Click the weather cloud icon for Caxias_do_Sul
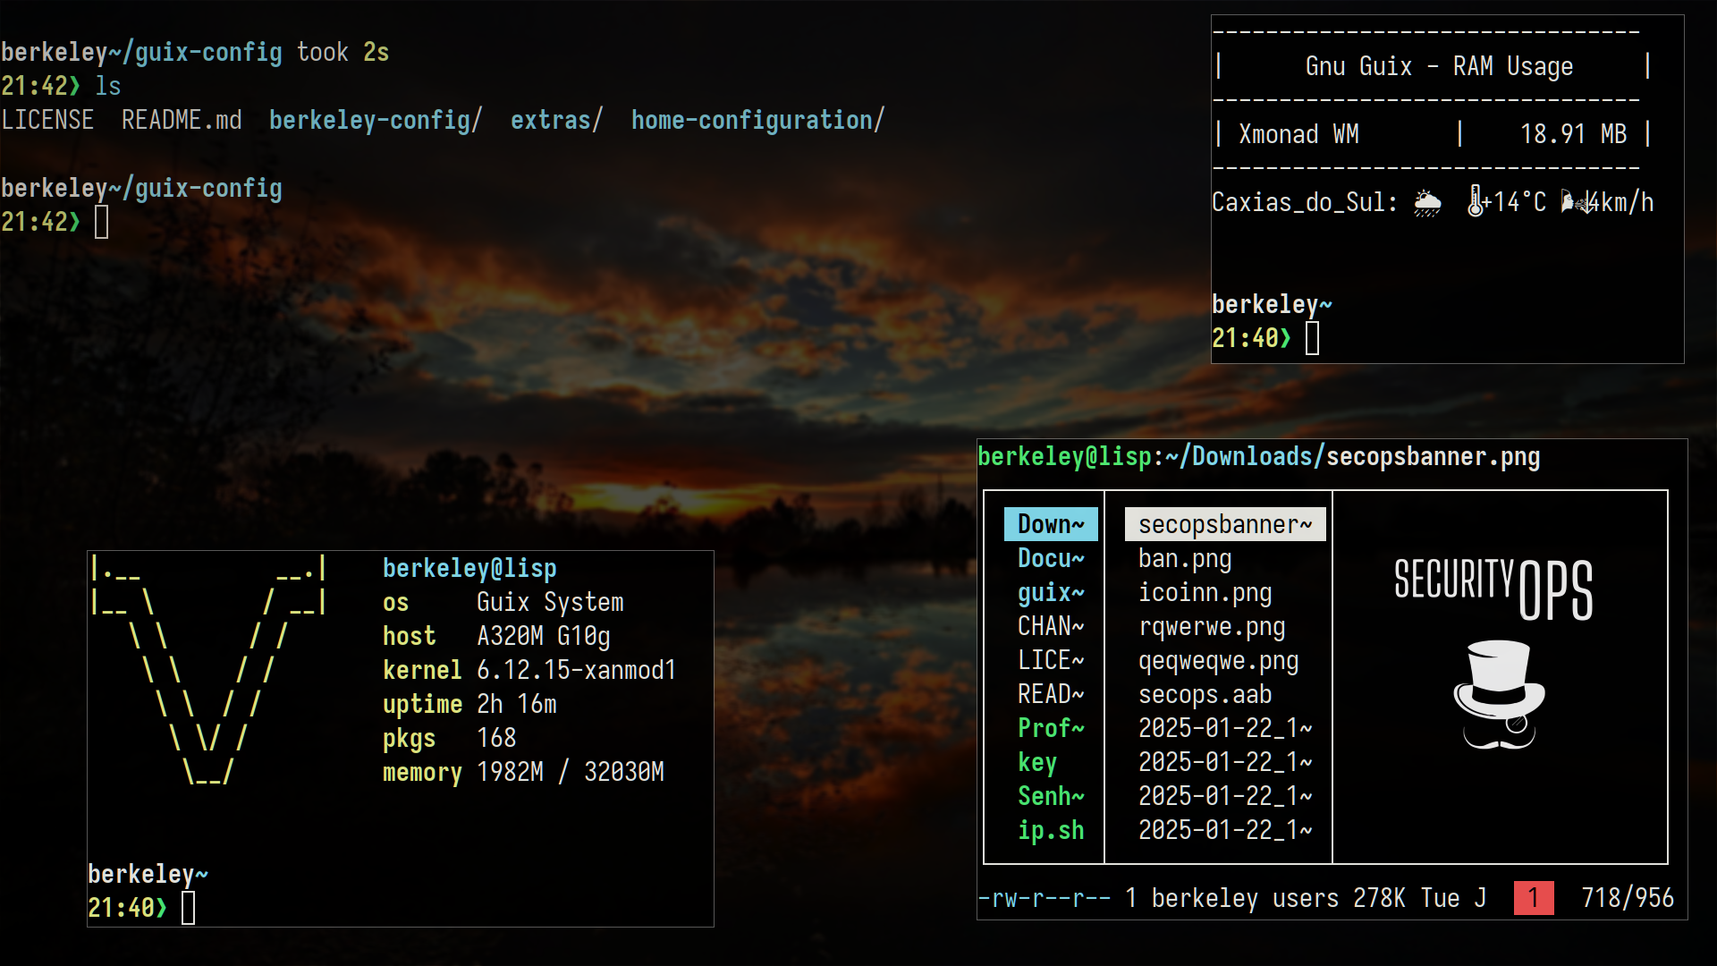Viewport: 1717px width, 966px height. pyautogui.click(x=1427, y=204)
